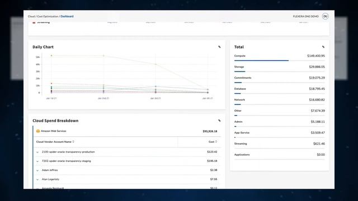Click the $621.46 Streaming amount

coord(319,143)
